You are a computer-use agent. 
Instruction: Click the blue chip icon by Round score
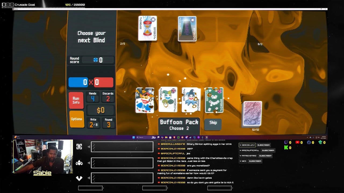coord(95,60)
